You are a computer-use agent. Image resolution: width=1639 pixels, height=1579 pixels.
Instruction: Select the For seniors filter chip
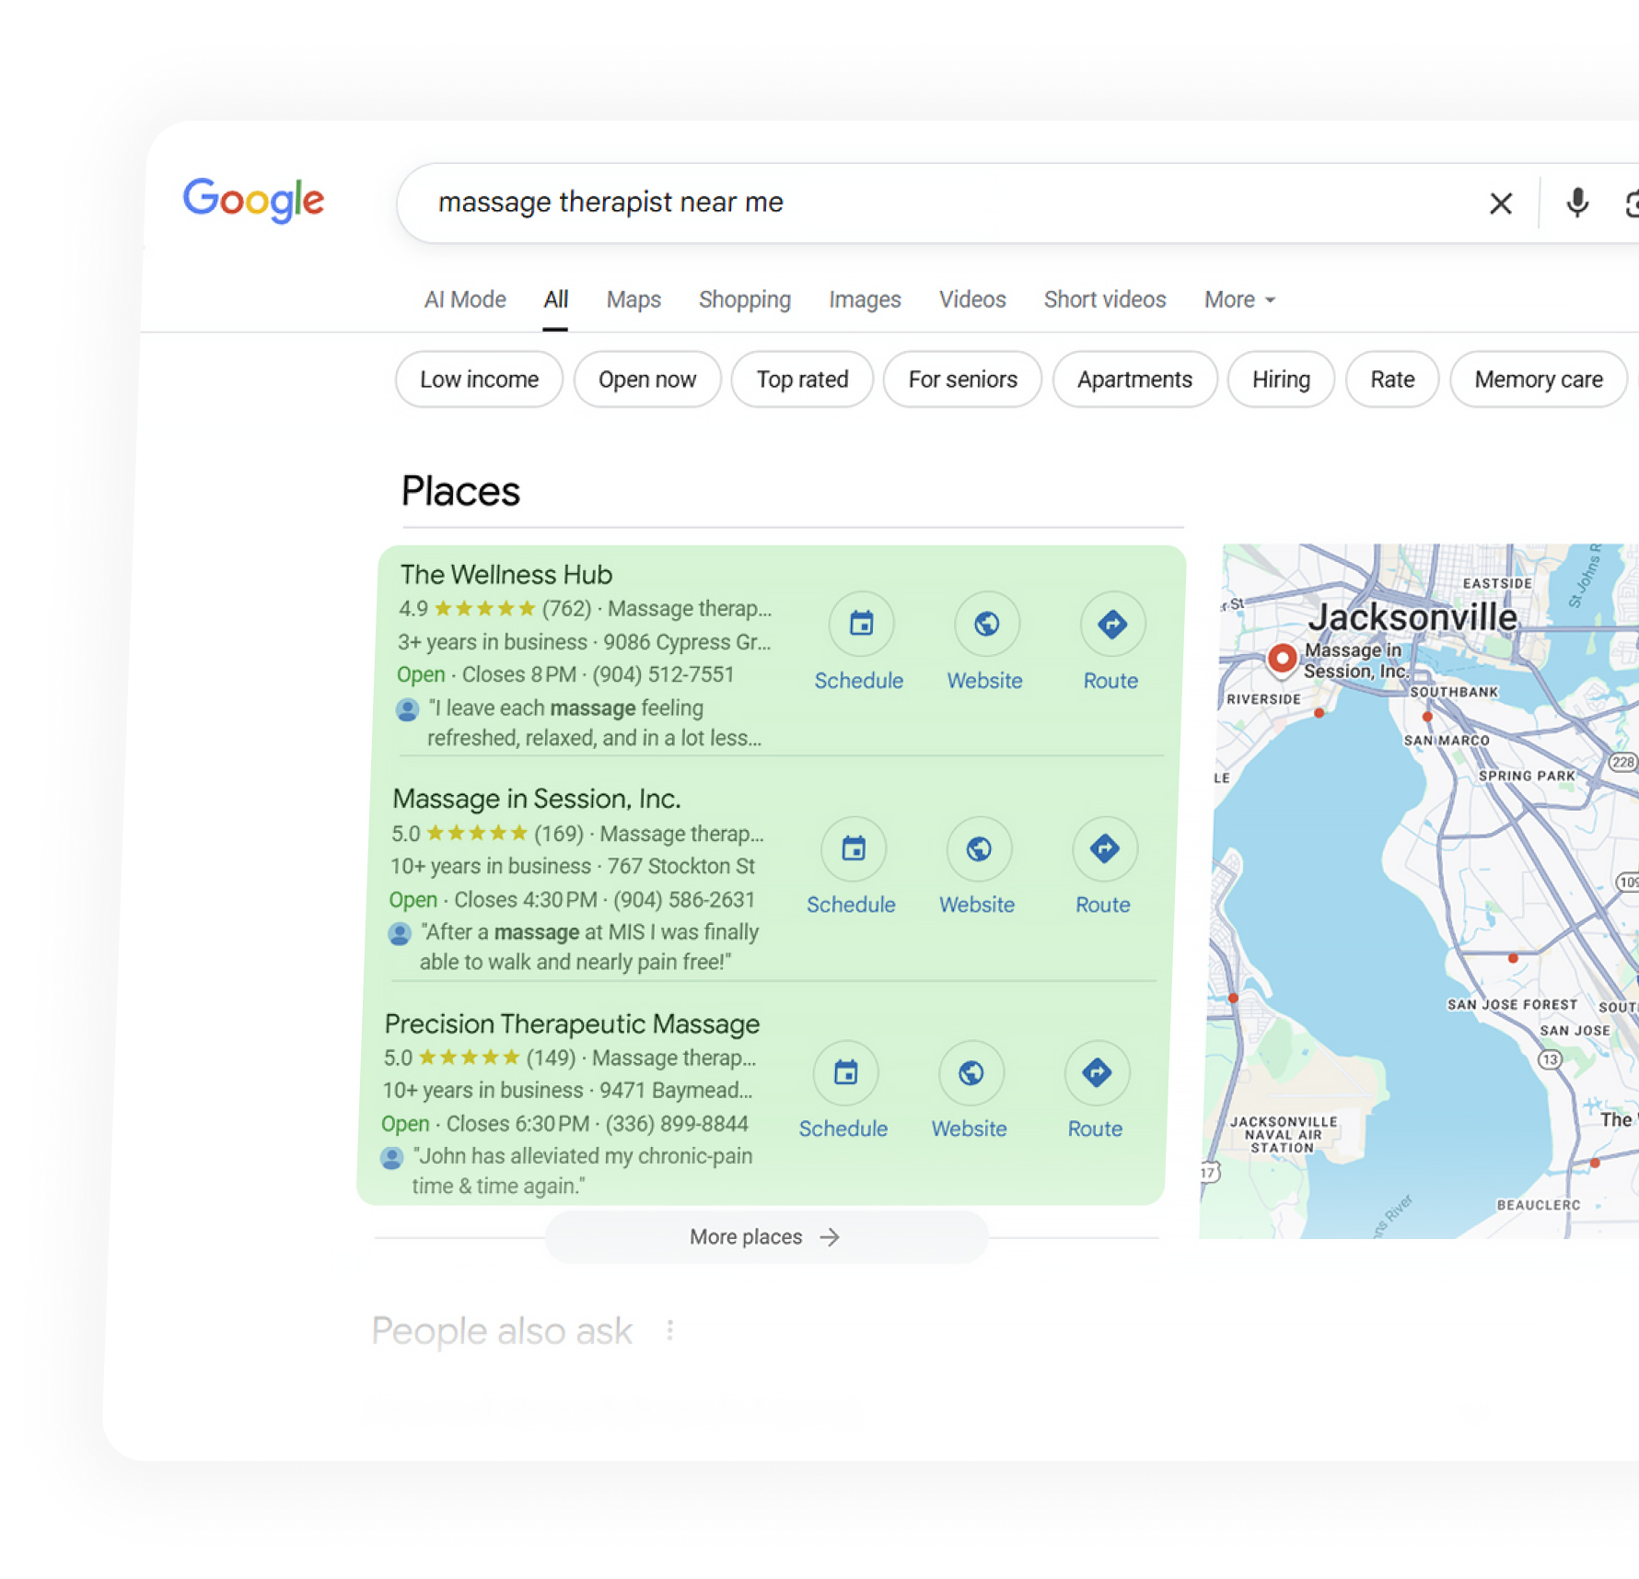[x=962, y=380]
